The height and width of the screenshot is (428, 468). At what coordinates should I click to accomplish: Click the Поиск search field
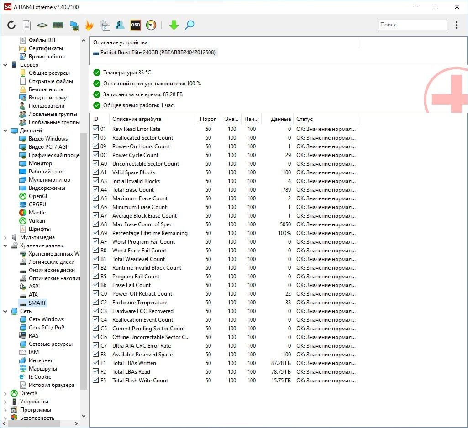(413, 25)
